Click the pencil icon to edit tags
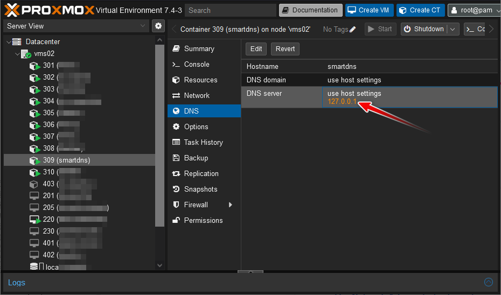 point(353,30)
